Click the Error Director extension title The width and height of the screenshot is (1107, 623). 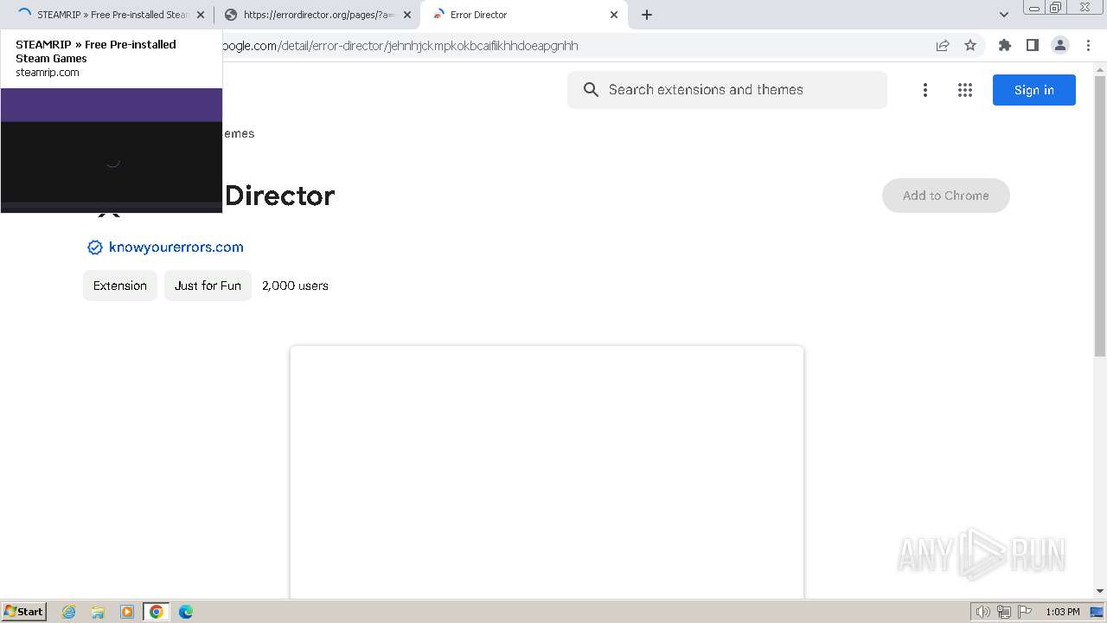[x=279, y=196]
